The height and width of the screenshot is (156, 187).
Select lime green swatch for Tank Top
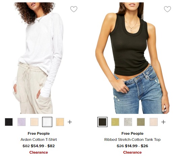click(x=115, y=122)
